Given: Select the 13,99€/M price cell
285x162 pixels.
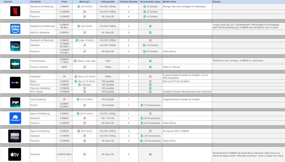Looking at the screenshot, I should click(64, 12).
